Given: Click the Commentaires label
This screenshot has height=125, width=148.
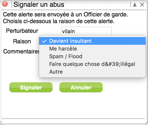Looking at the screenshot, I should coord(21,51).
